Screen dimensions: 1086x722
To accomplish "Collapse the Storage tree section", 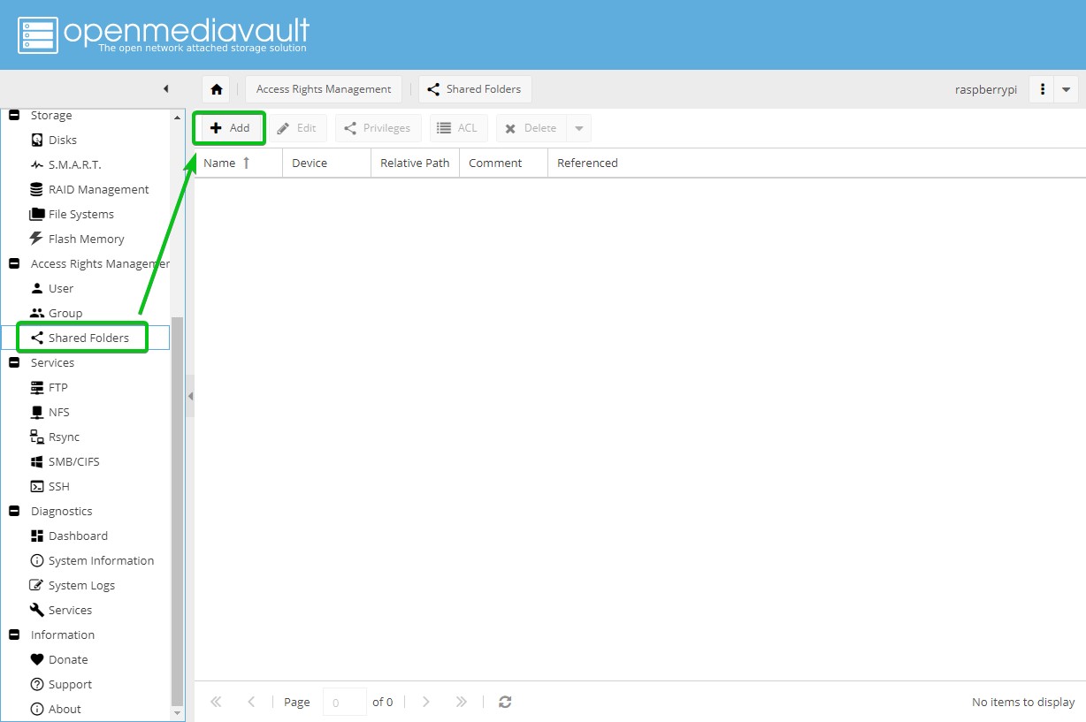I will point(14,115).
